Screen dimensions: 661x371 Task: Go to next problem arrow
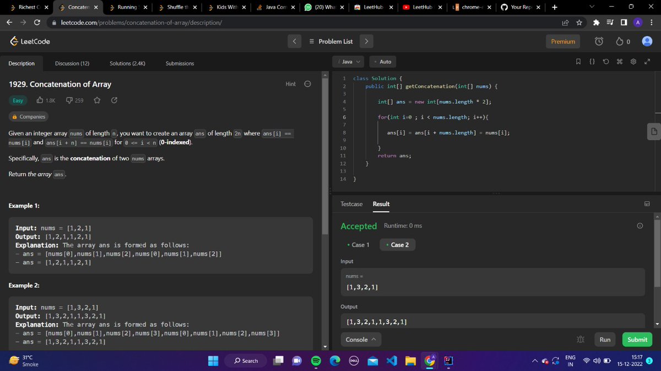(x=366, y=41)
